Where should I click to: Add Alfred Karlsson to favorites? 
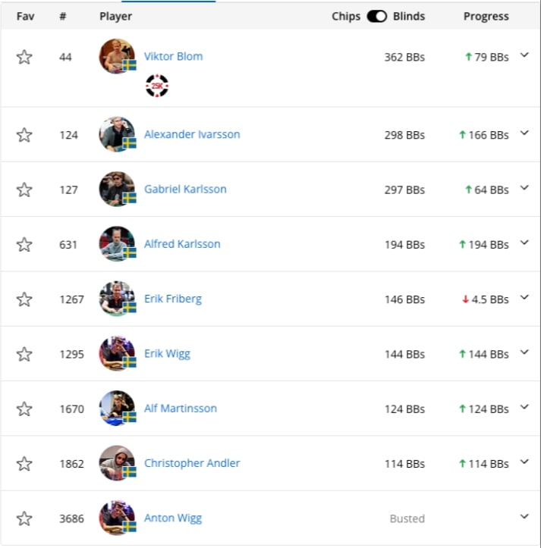click(x=24, y=245)
